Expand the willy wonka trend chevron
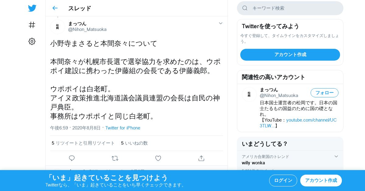 [x=336, y=156]
